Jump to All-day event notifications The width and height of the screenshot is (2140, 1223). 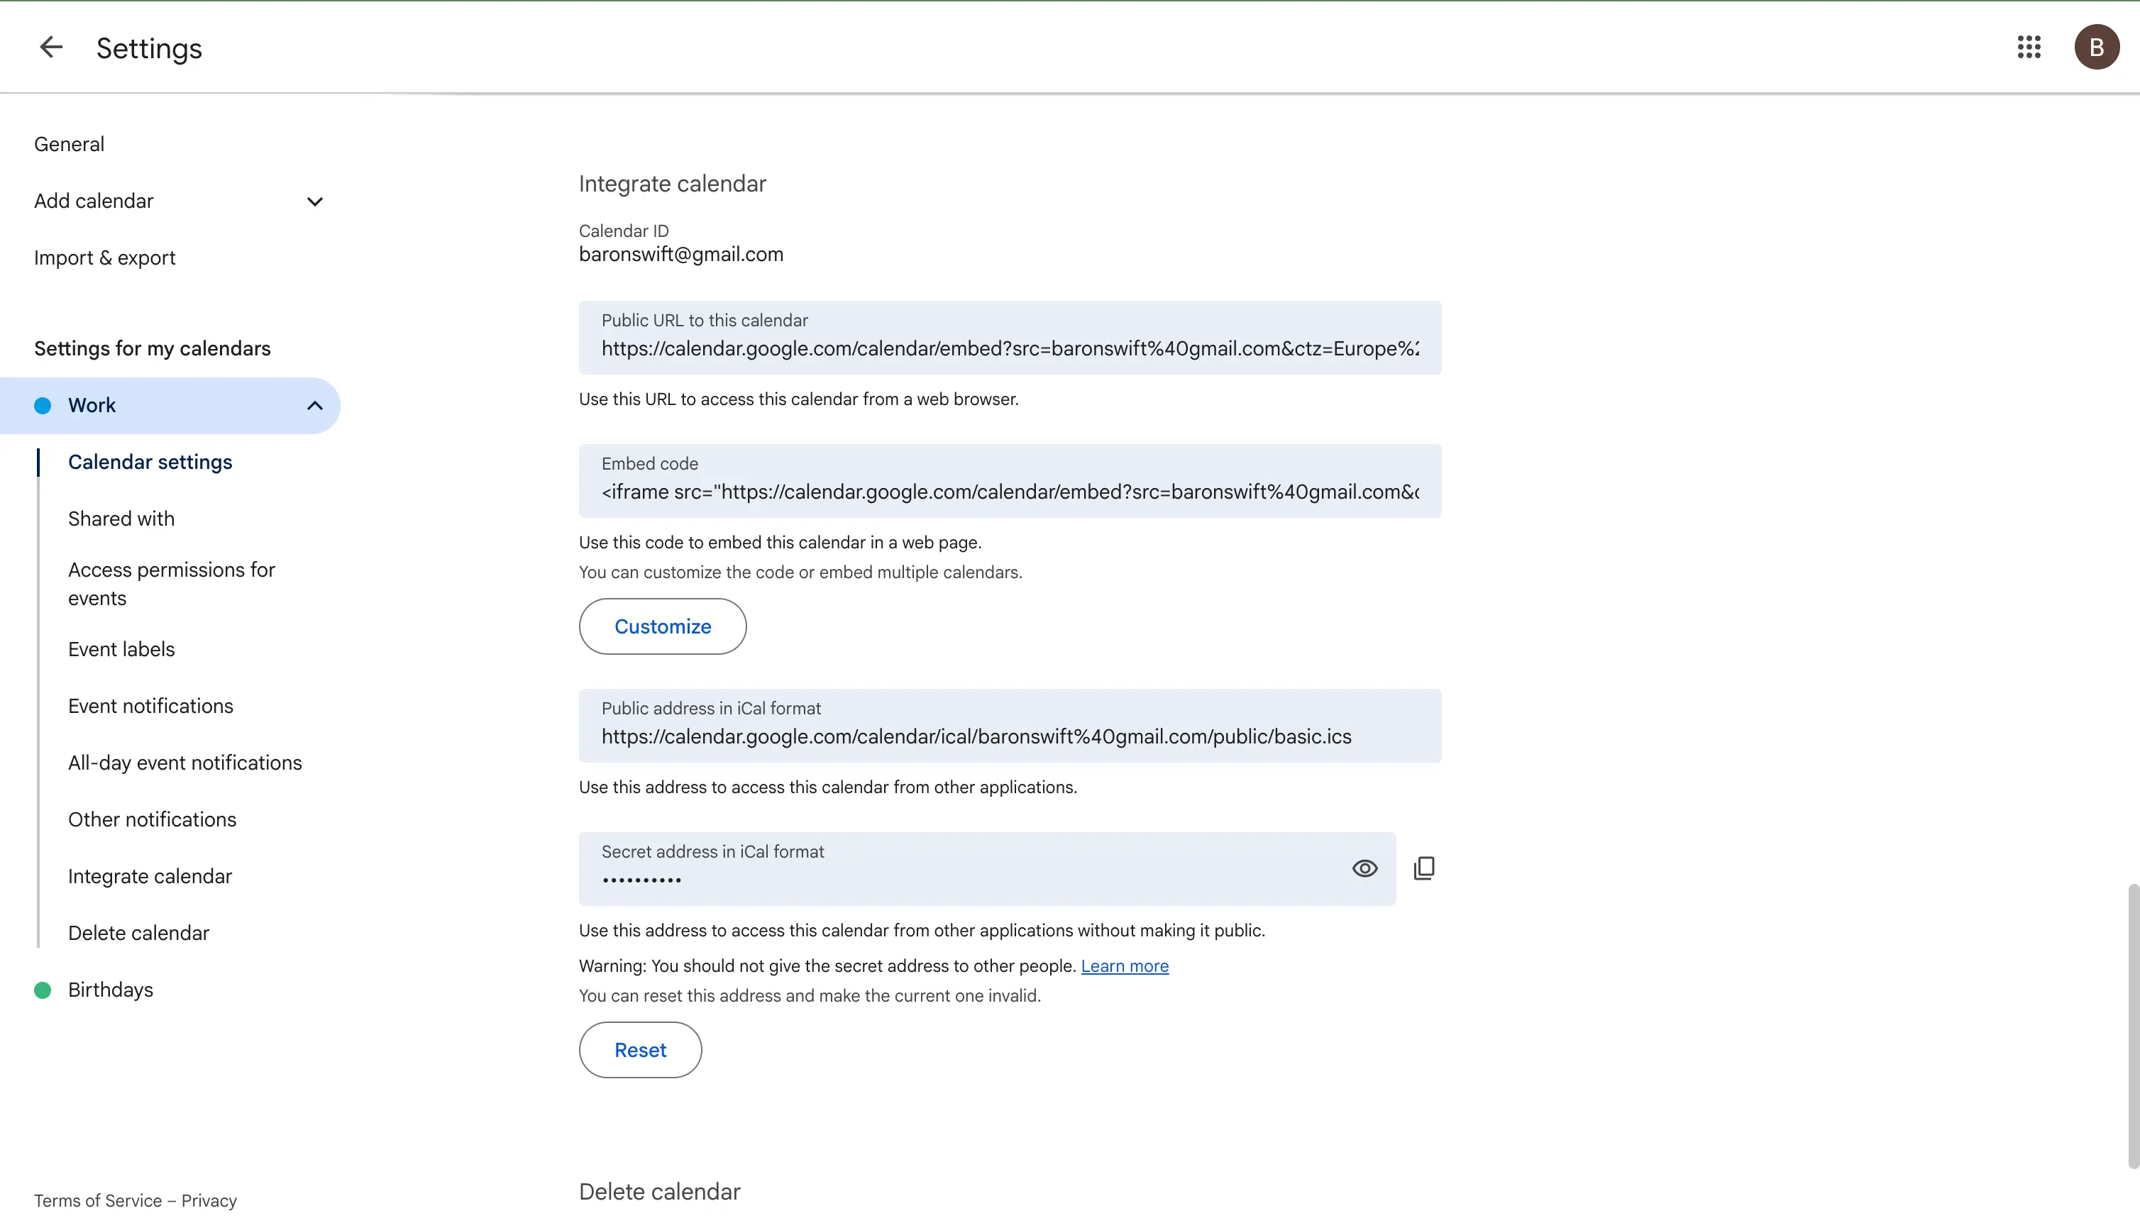(184, 763)
